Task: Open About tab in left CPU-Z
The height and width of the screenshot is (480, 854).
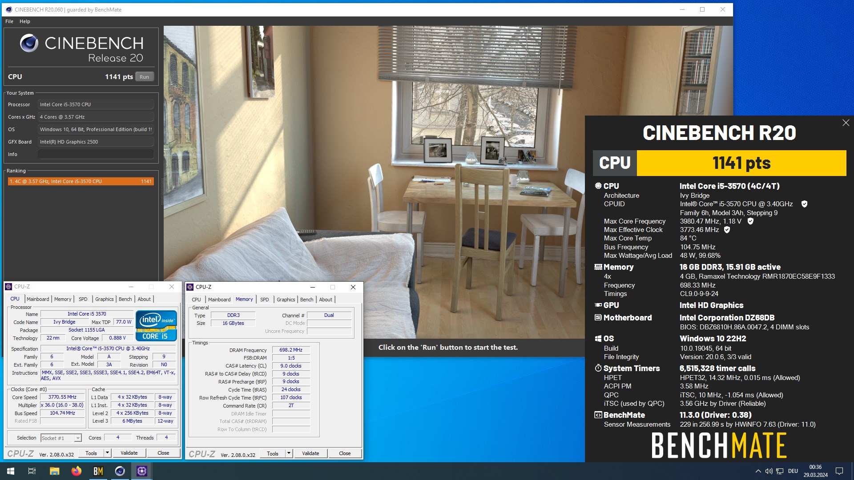Action: (x=144, y=299)
